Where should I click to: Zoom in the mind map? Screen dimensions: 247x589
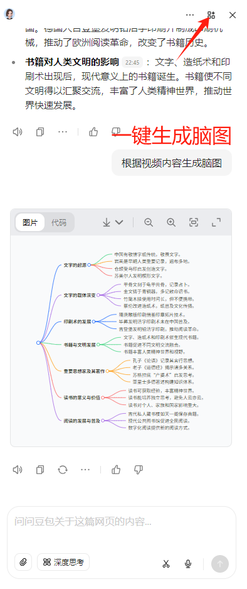[x=171, y=222]
